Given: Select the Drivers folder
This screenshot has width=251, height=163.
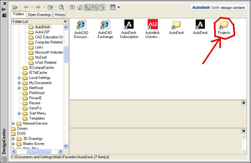Looking at the screenshot, I should (20, 128).
